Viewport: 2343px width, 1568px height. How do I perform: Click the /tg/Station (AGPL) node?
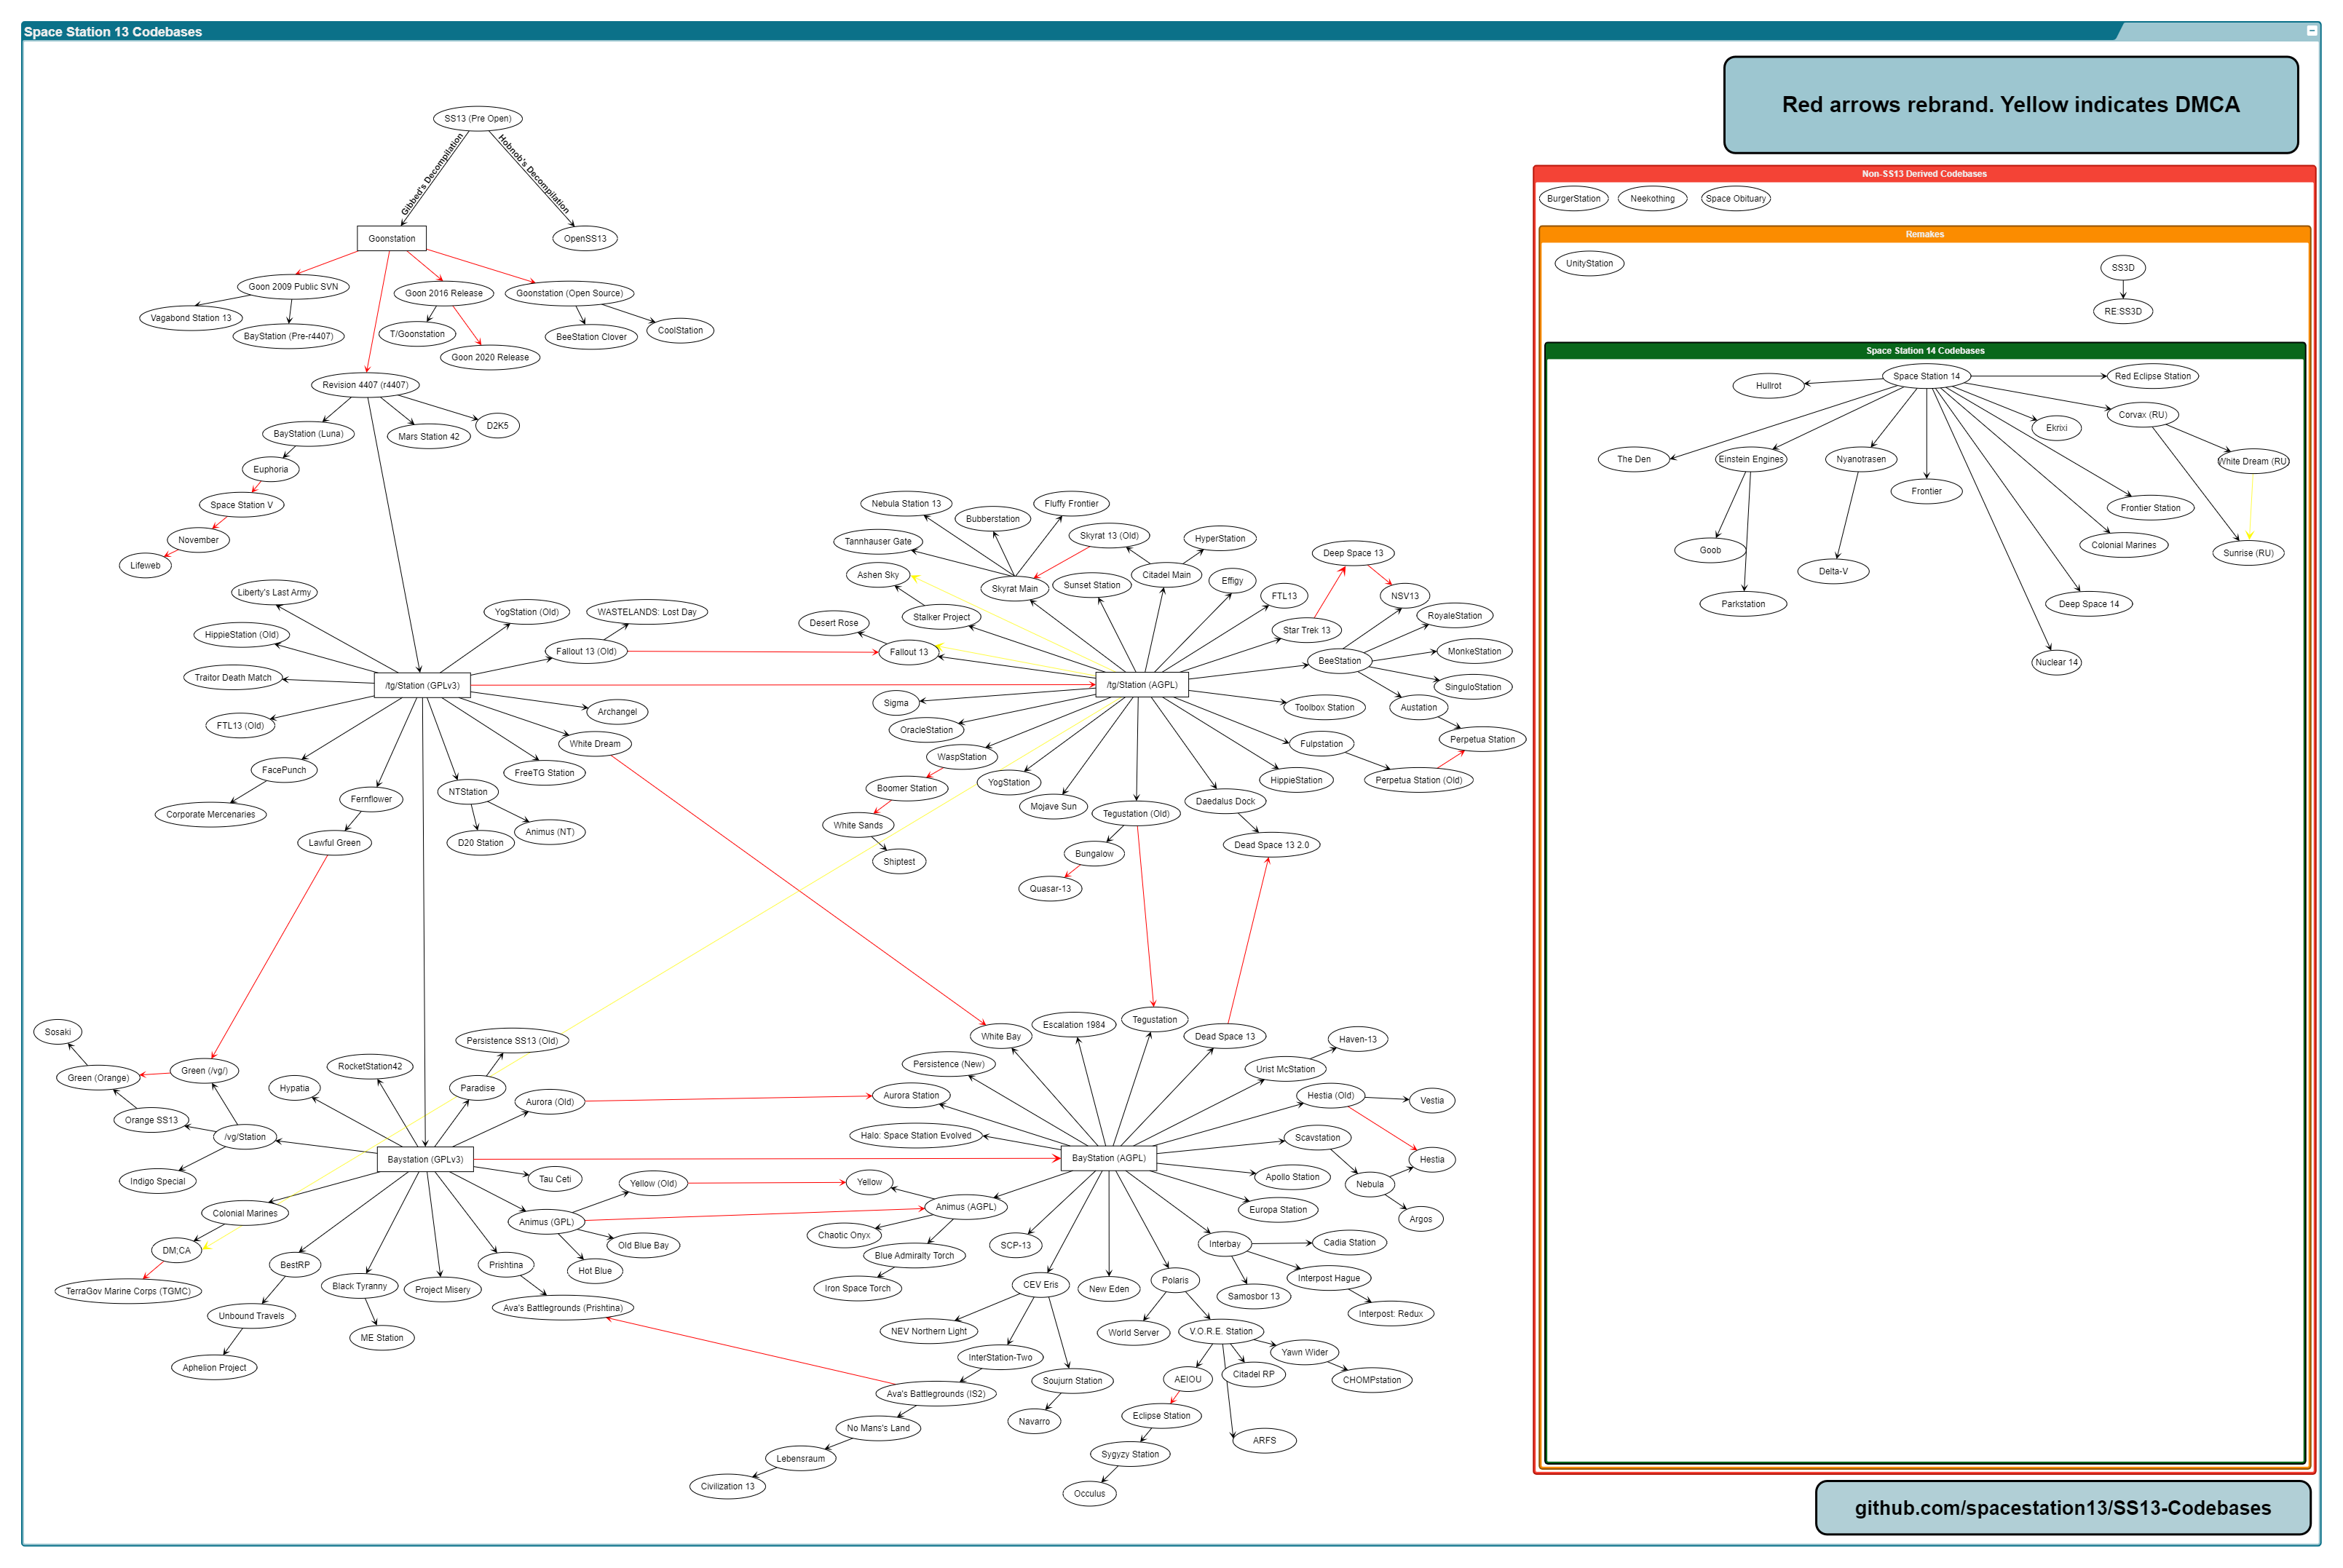coord(1142,685)
